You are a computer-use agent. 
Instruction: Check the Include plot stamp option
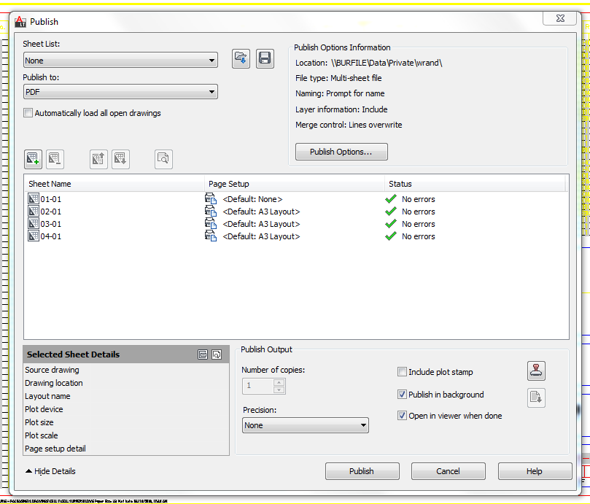click(403, 372)
